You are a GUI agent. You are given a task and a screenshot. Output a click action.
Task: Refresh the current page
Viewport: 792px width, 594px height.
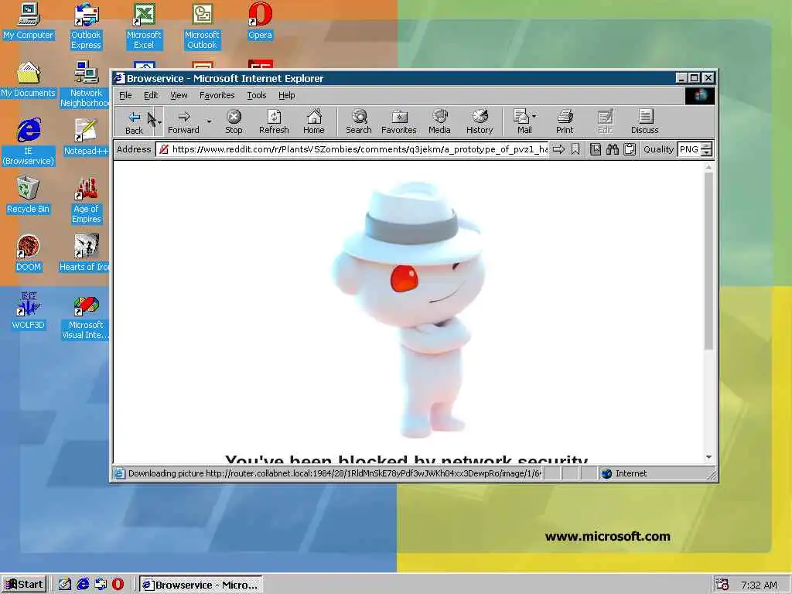tap(274, 121)
